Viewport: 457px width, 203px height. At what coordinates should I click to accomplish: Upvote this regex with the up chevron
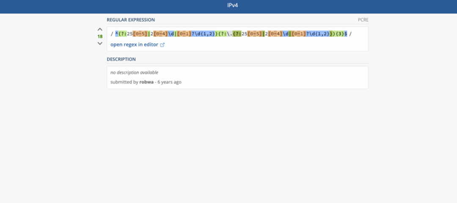(100, 30)
